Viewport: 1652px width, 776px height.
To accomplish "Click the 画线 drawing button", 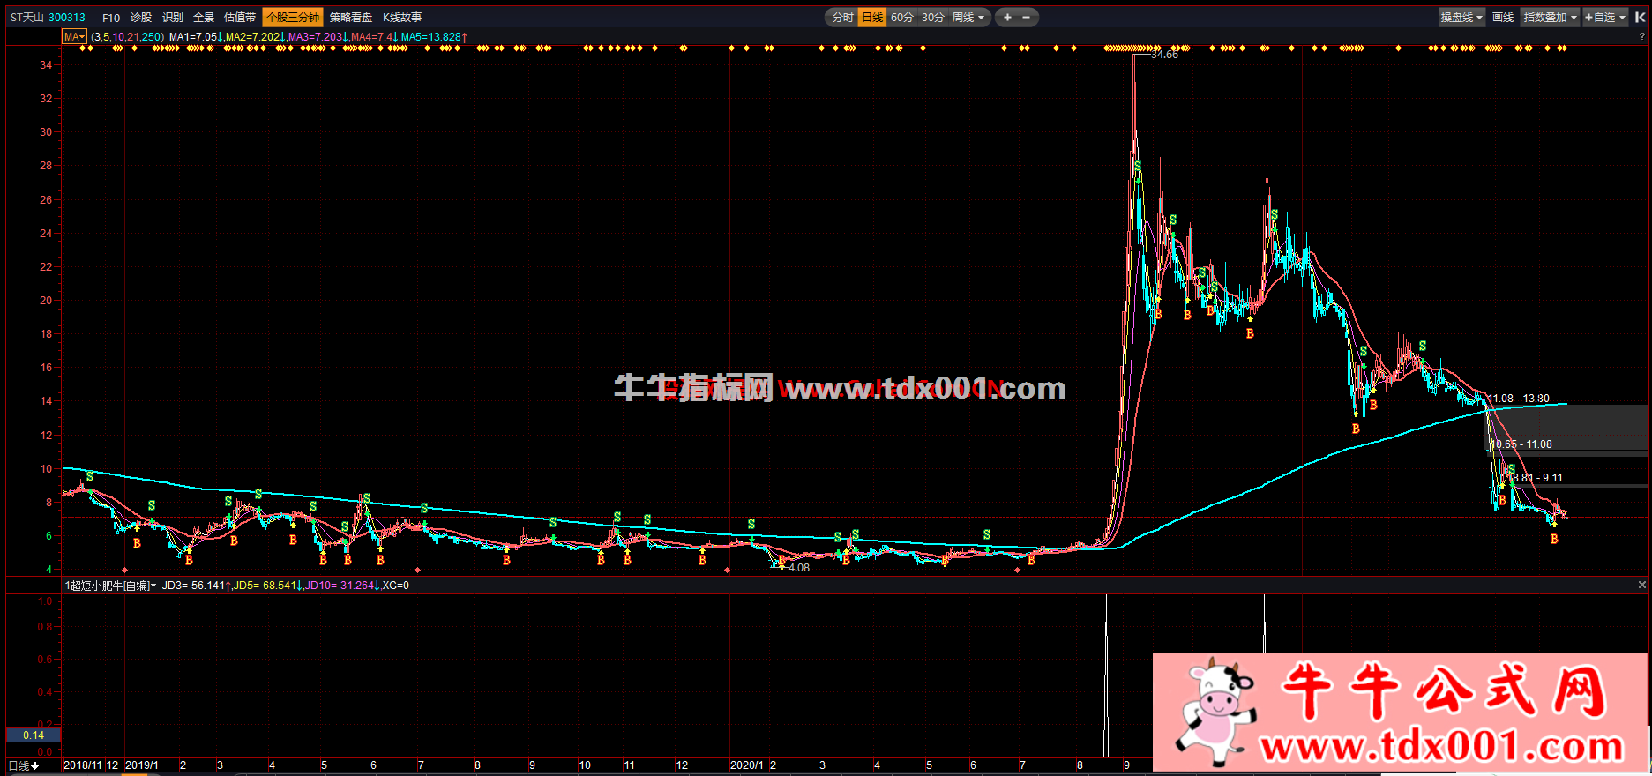I will (1503, 18).
